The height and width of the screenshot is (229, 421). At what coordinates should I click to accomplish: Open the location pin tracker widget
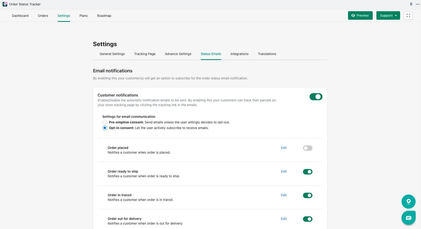[409, 202]
